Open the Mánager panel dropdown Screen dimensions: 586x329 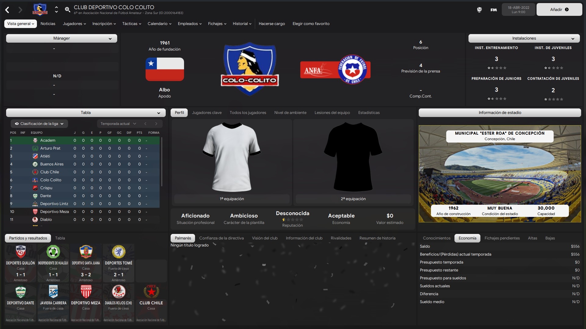pyautogui.click(x=62, y=38)
